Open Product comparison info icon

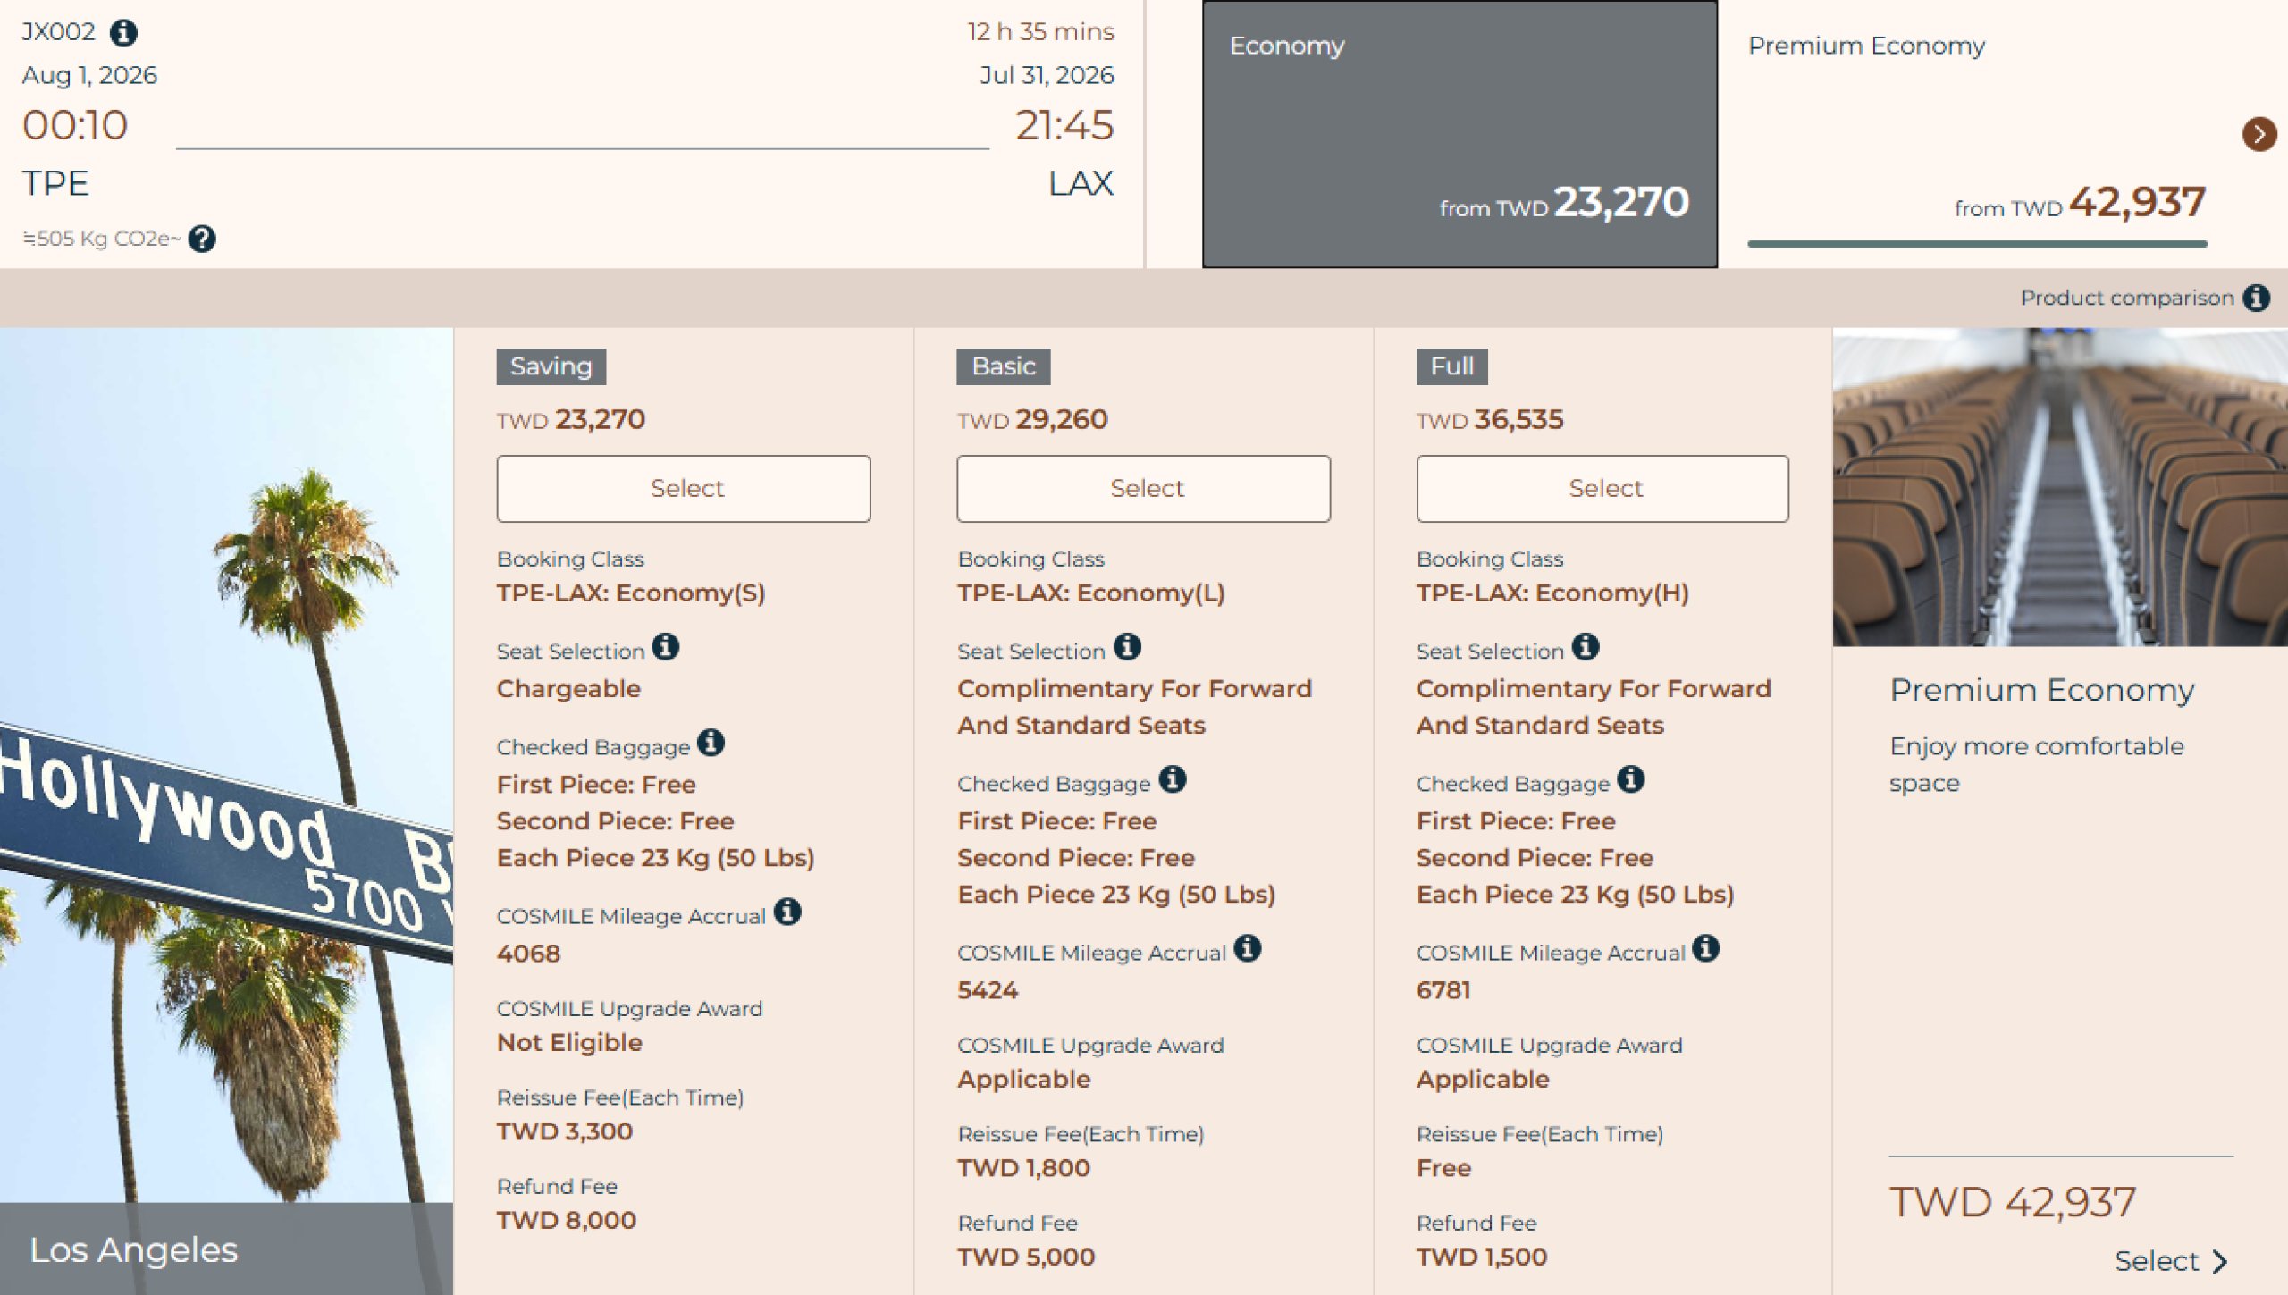(2257, 298)
